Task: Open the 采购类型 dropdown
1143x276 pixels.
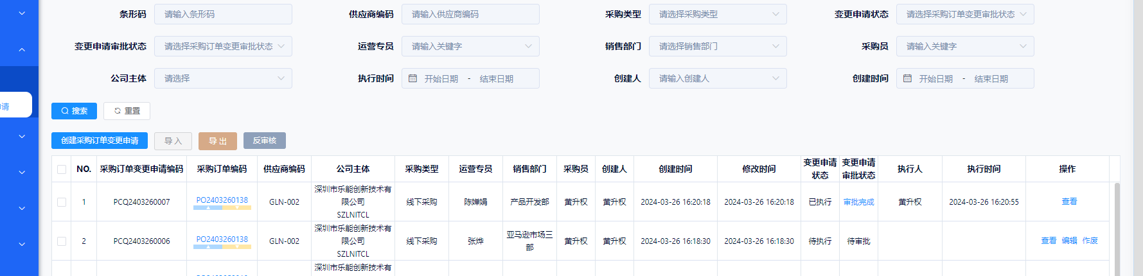Action: click(718, 14)
